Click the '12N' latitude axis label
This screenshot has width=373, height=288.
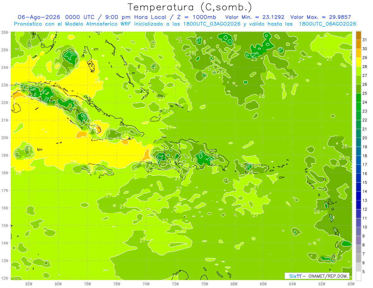coord(5,278)
